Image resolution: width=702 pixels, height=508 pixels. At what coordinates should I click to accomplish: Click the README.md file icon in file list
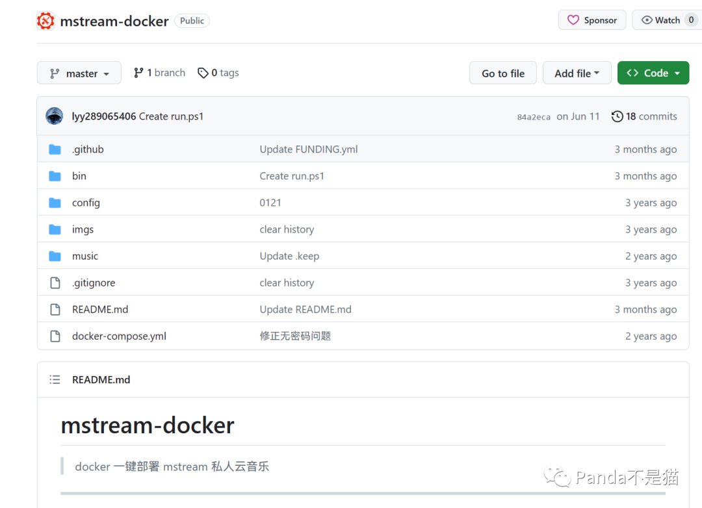(55, 309)
